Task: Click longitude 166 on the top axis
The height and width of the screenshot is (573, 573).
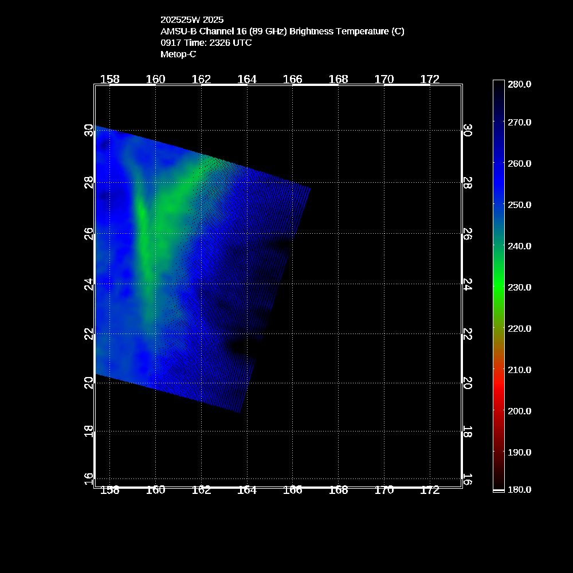Action: (x=293, y=79)
